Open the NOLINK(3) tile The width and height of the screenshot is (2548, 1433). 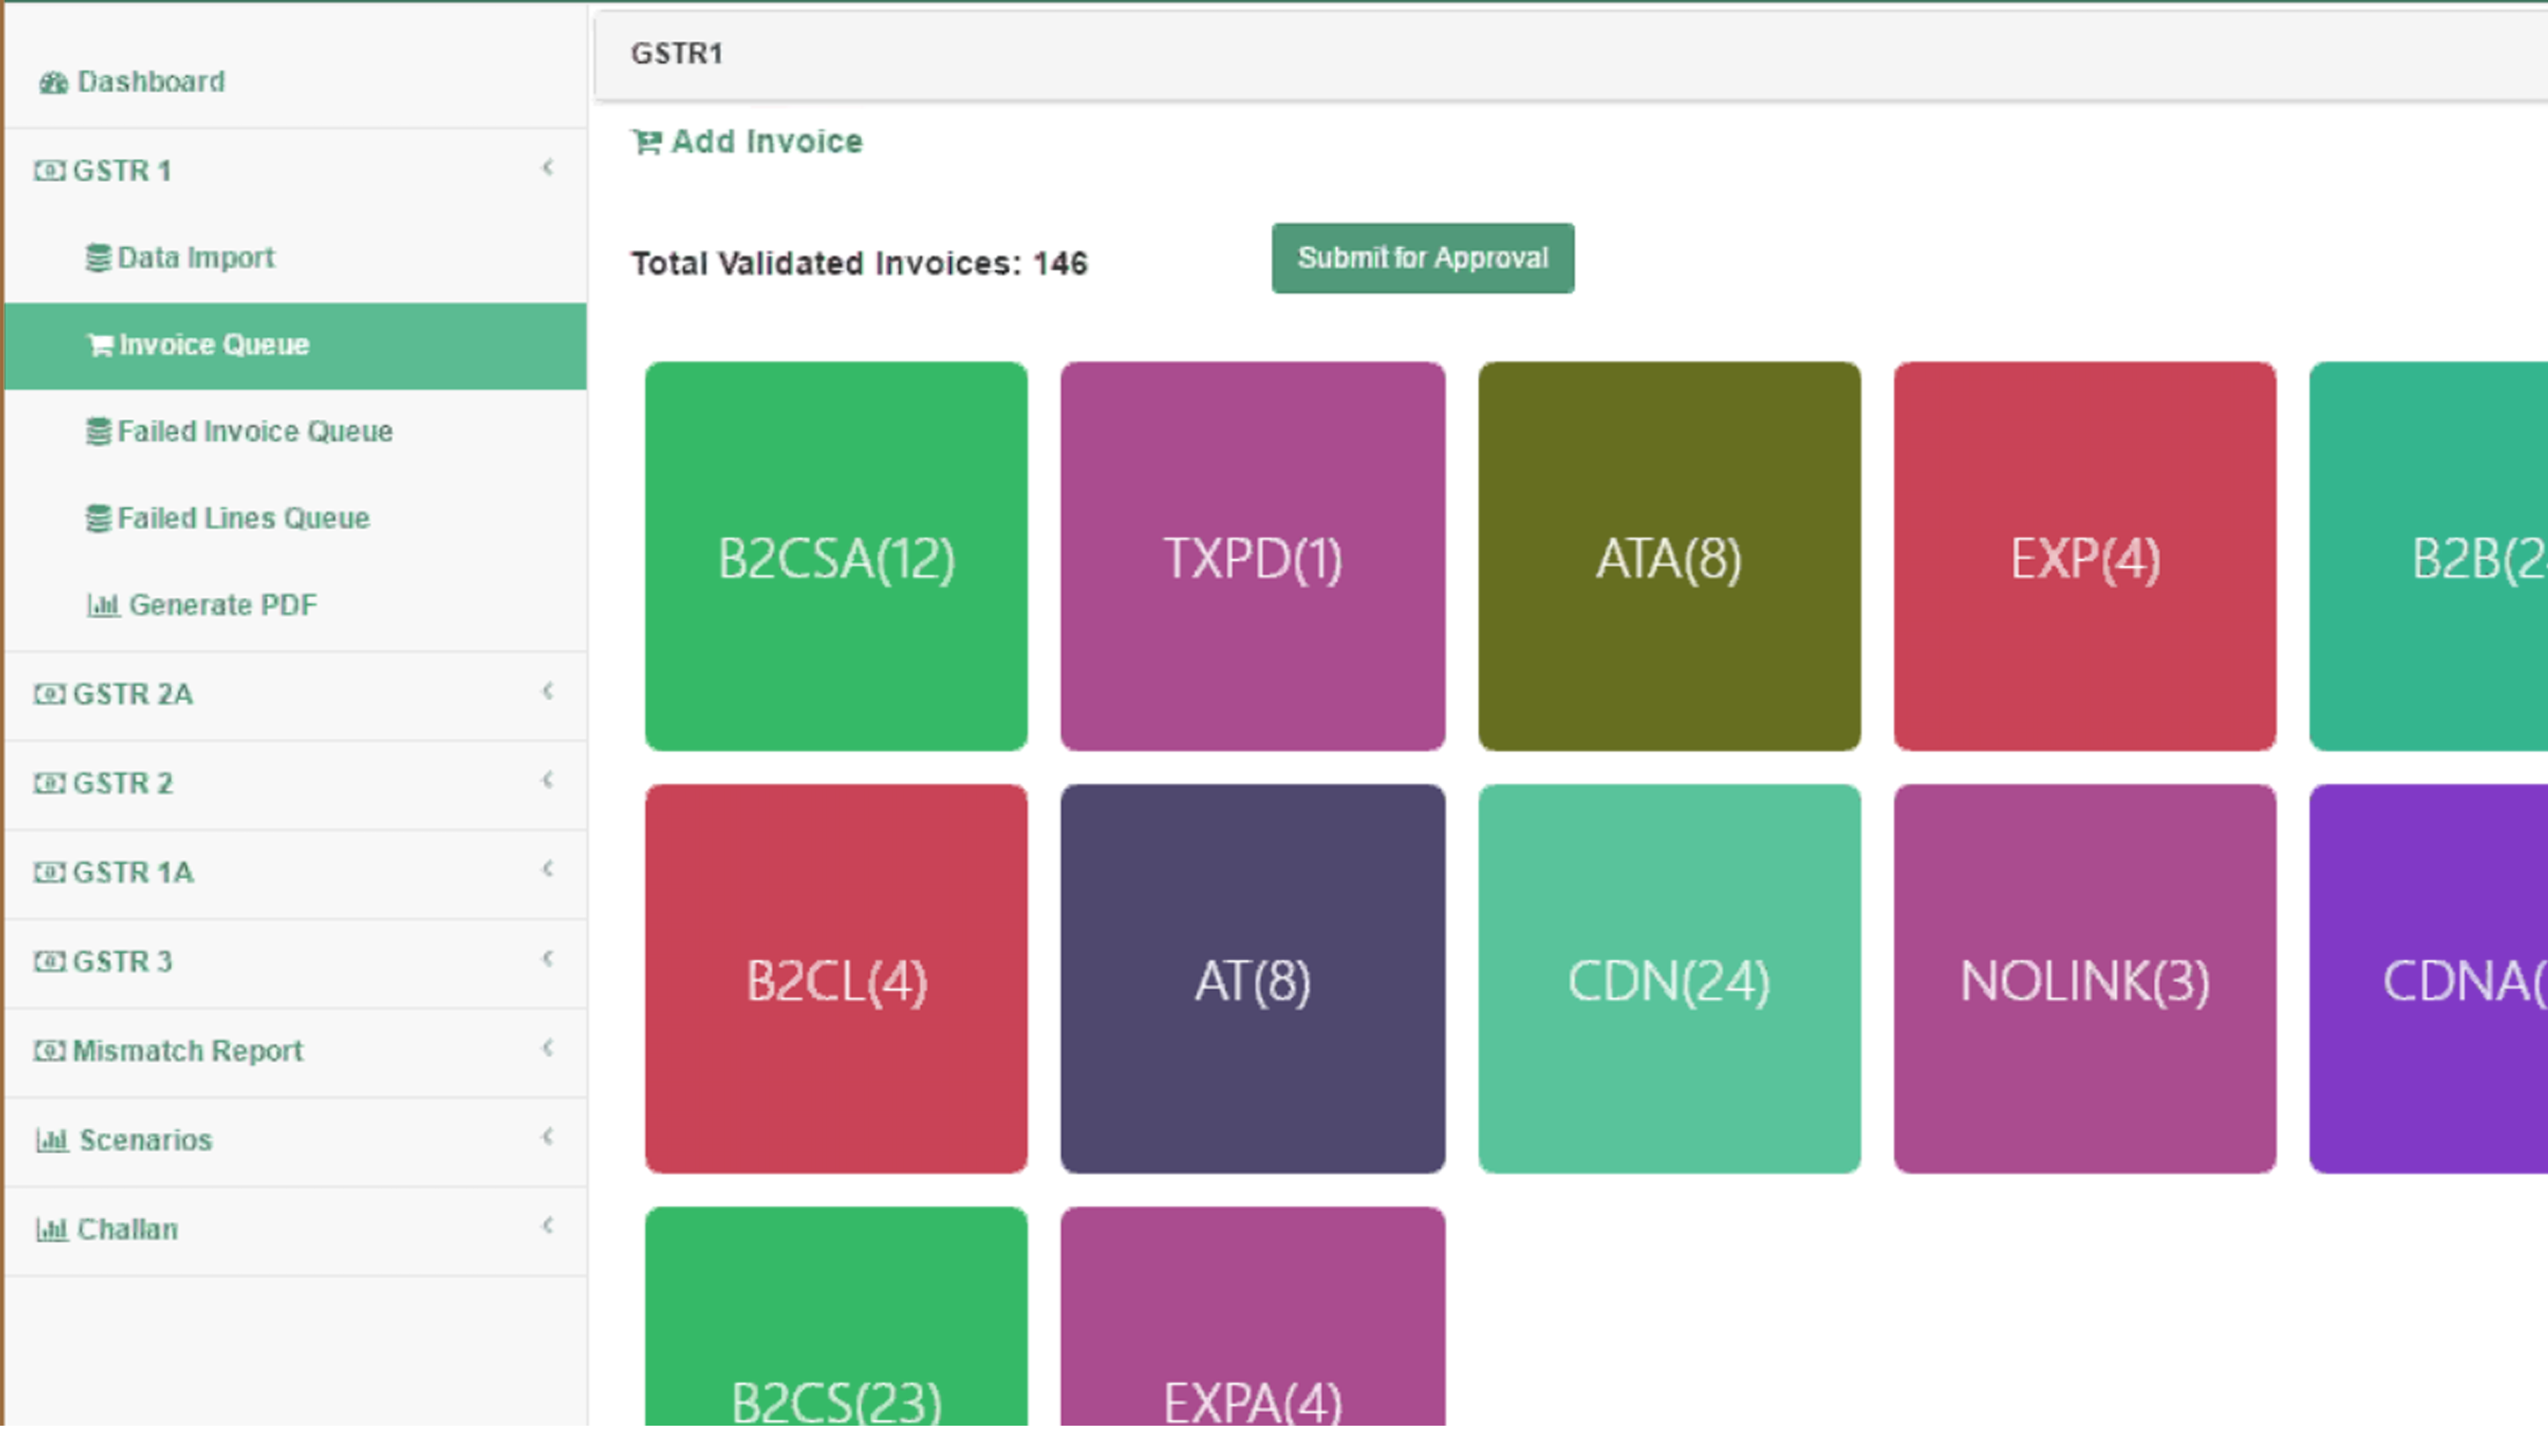[x=2084, y=979]
